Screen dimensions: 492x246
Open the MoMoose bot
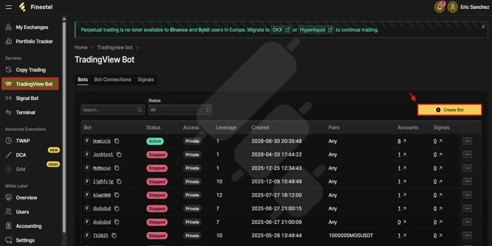[x=102, y=168]
